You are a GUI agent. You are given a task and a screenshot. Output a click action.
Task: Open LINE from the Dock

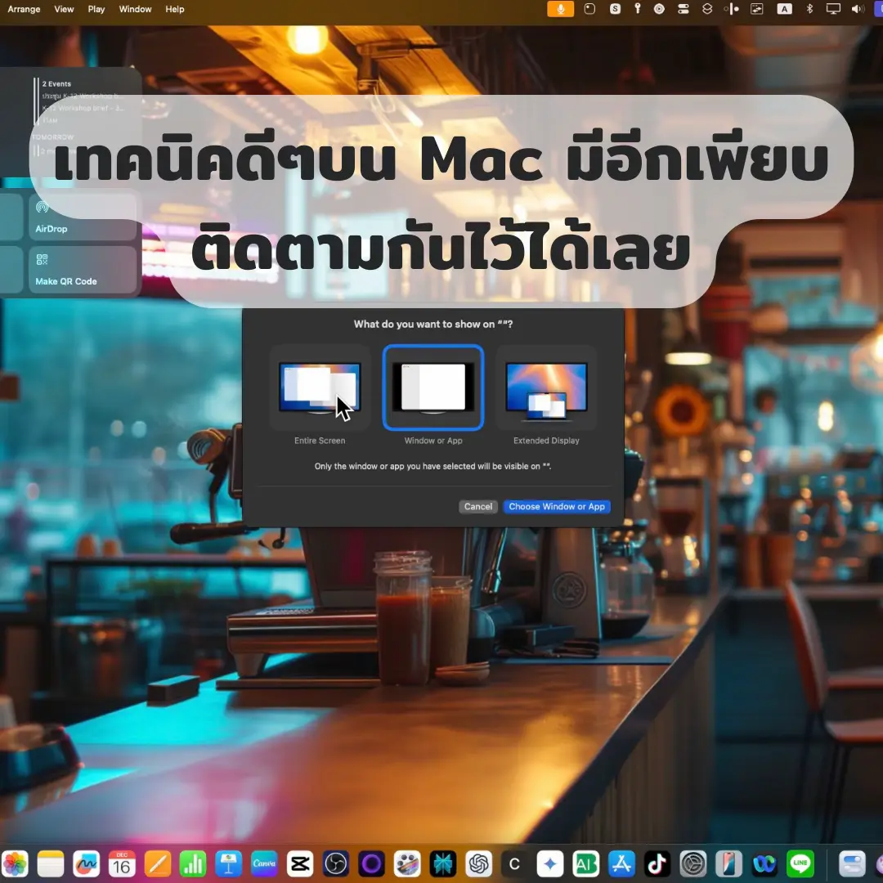799,863
